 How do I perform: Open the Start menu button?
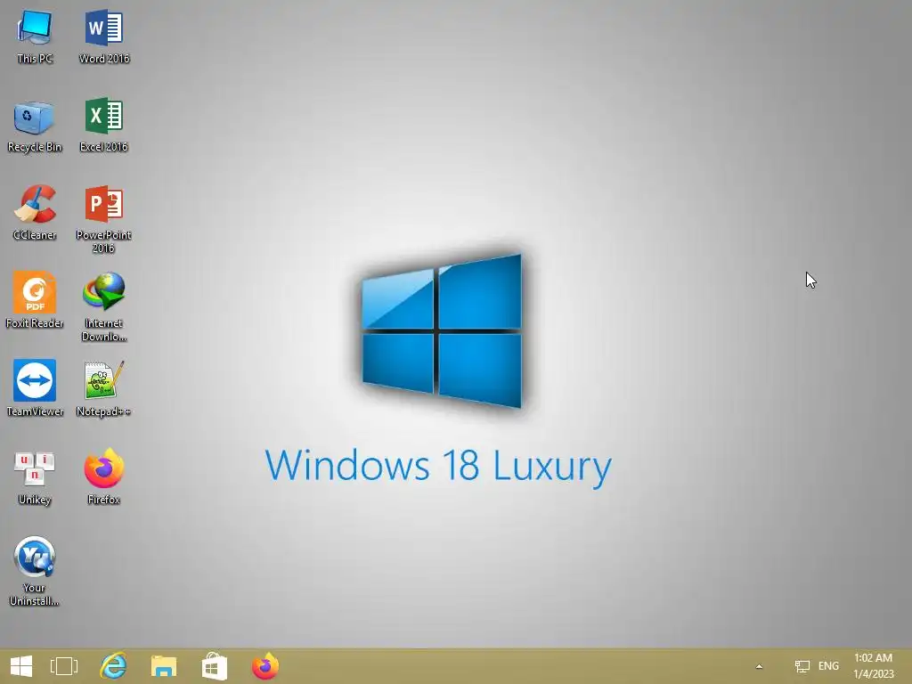click(21, 666)
